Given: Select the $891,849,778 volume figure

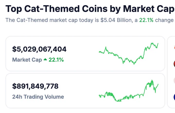Looking at the screenshot, I should click(x=35, y=86).
